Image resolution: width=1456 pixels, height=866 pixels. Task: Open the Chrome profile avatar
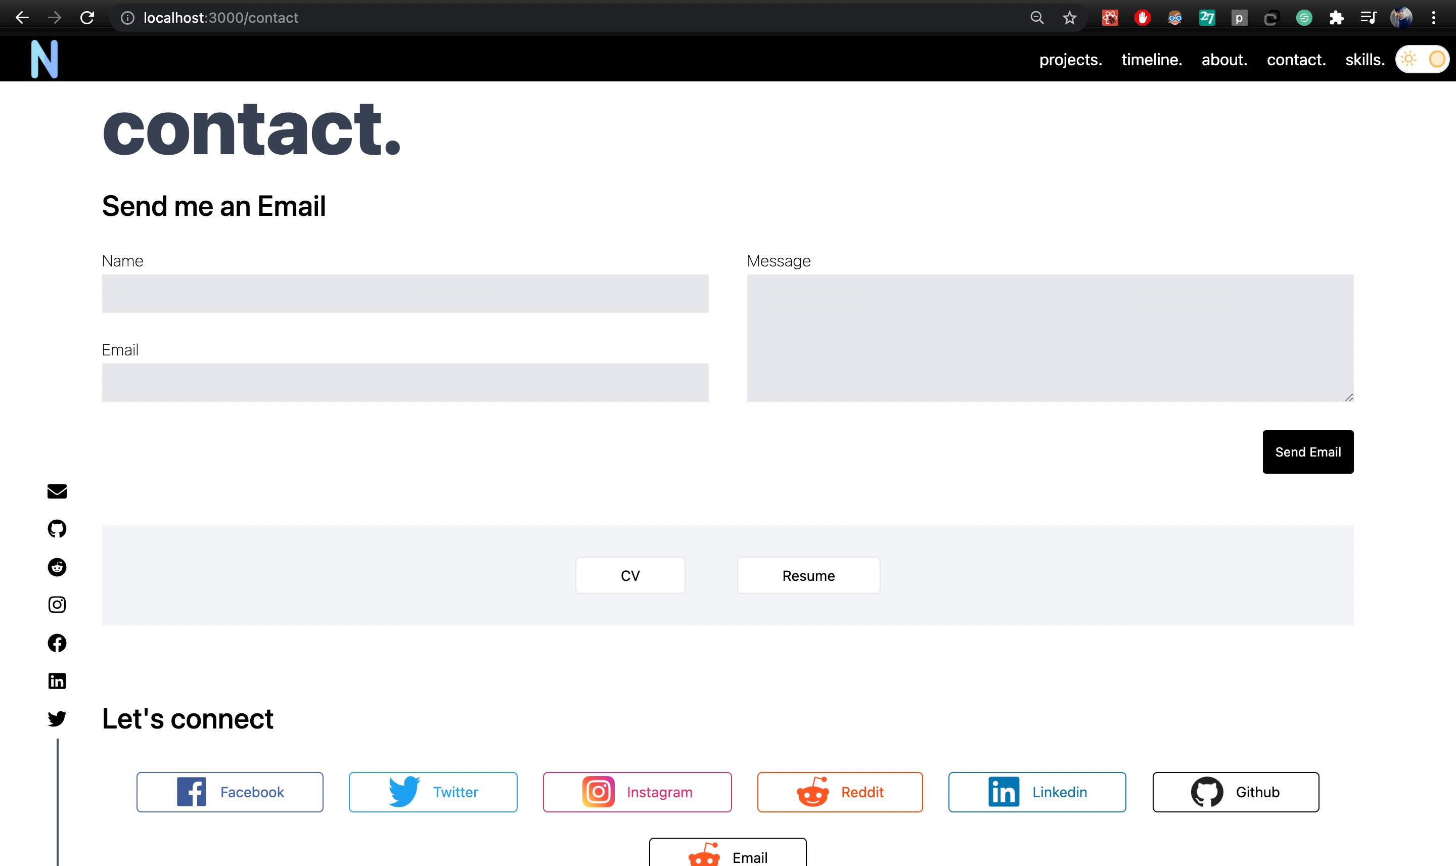pos(1401,18)
